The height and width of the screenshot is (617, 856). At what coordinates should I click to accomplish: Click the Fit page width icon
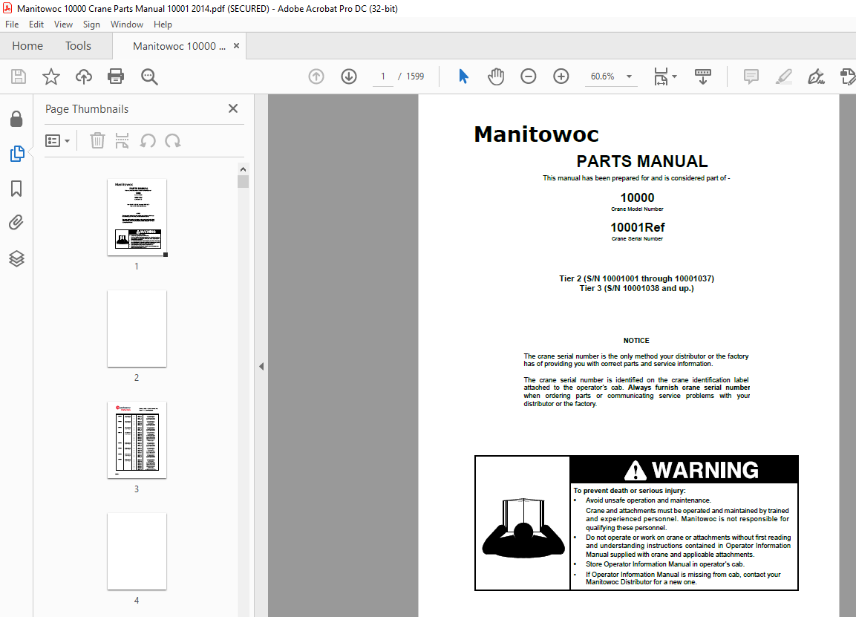pos(661,76)
